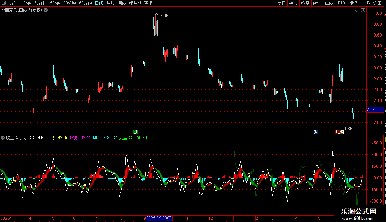The width and height of the screenshot is (386, 222).
Task: Click the 标记 mark button
Action: pyautogui.click(x=353, y=3)
